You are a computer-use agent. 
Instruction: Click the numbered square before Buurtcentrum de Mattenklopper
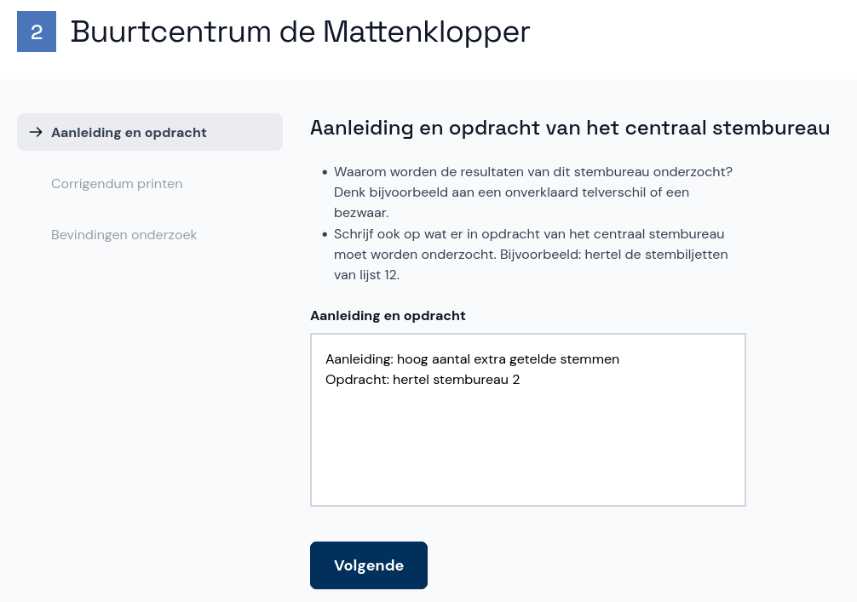(x=36, y=32)
